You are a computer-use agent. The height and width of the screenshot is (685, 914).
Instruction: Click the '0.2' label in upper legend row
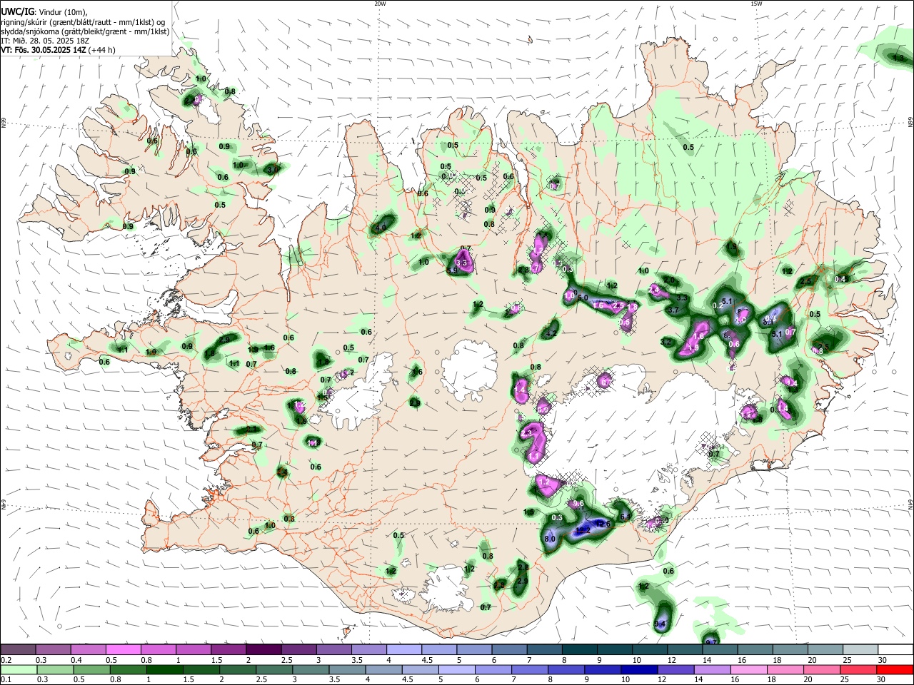pyautogui.click(x=6, y=660)
